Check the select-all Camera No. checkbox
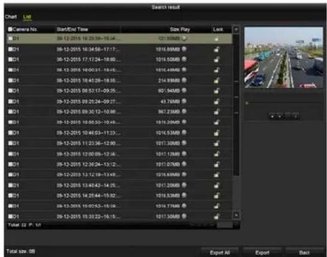Screen dimensions: 327x257 [x=10, y=29]
